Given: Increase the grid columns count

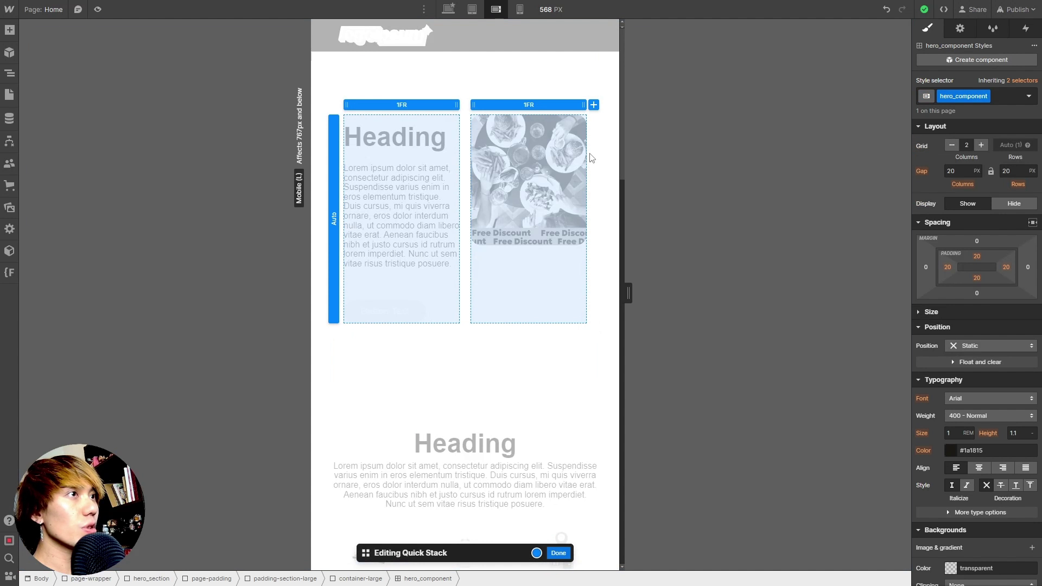Looking at the screenshot, I should pos(981,145).
